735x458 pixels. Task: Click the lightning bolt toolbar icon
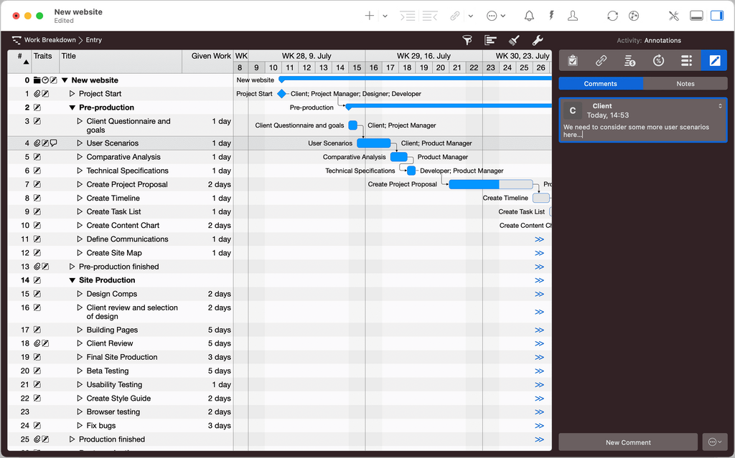pos(551,16)
